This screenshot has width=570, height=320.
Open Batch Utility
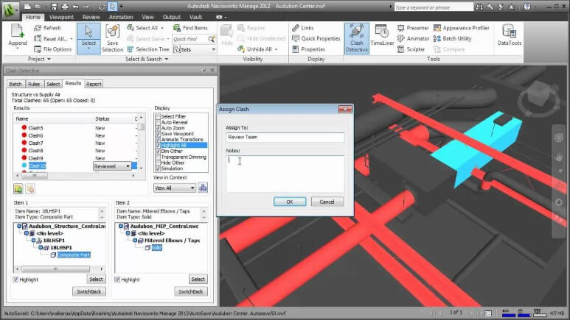452,38
